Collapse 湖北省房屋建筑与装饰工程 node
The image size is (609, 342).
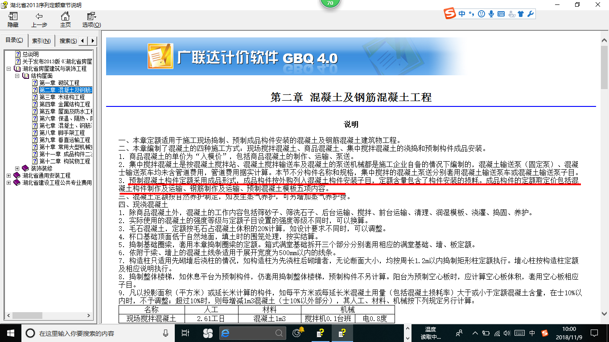(x=9, y=69)
